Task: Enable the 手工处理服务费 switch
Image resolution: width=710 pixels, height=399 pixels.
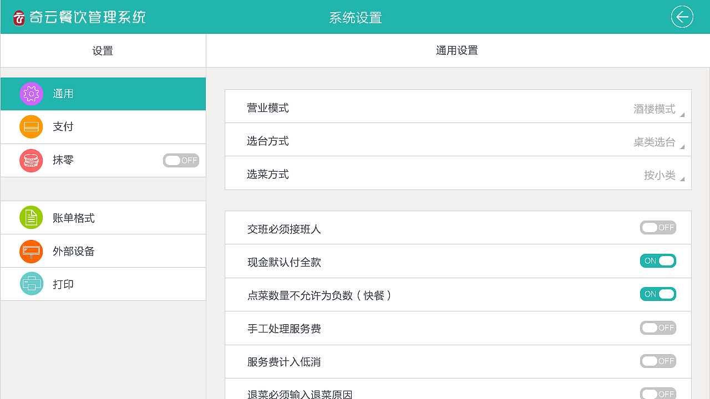Action: click(x=658, y=328)
